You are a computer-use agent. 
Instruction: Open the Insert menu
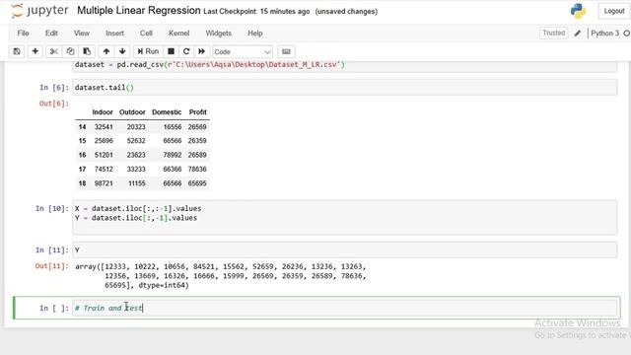point(114,34)
